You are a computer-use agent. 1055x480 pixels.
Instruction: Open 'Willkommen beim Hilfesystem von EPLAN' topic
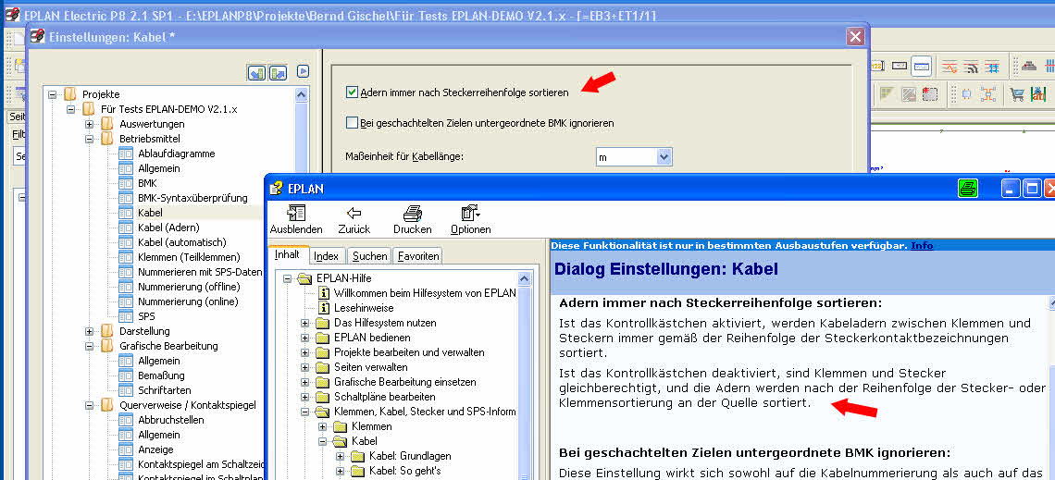pos(425,293)
